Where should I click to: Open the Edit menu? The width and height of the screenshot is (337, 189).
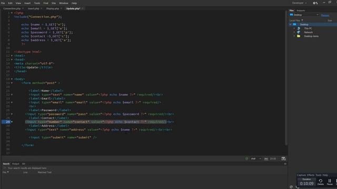click(x=10, y=3)
